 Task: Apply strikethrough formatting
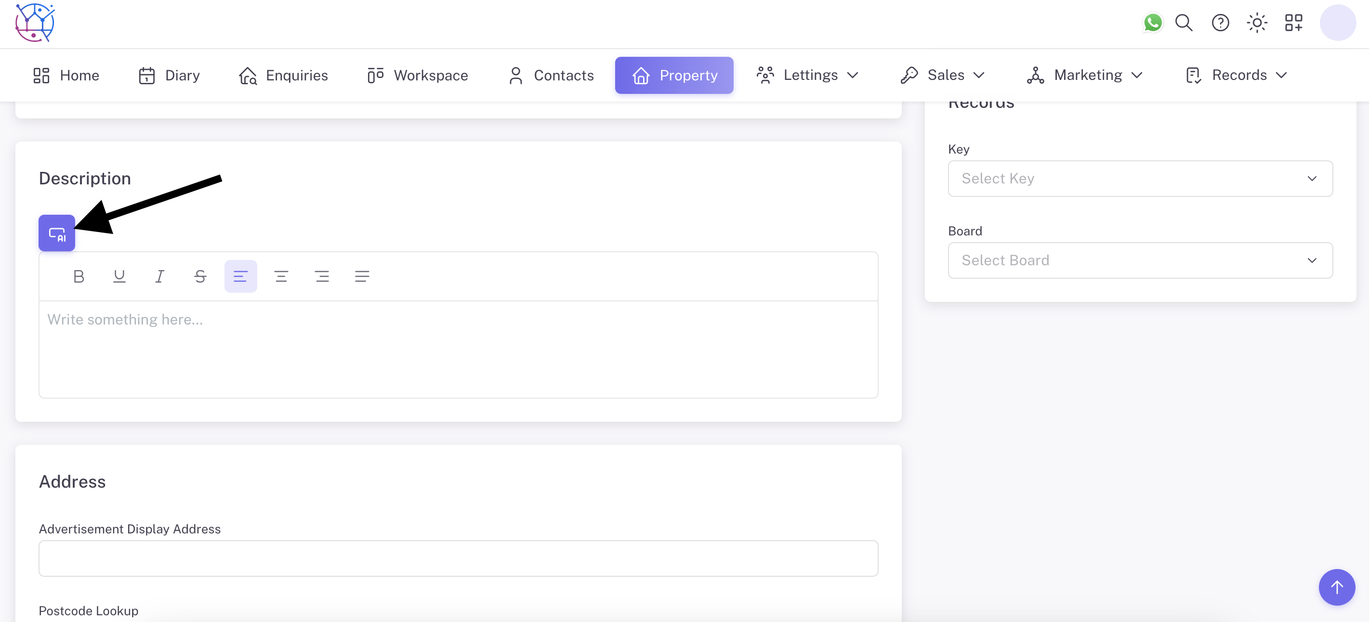coord(200,276)
